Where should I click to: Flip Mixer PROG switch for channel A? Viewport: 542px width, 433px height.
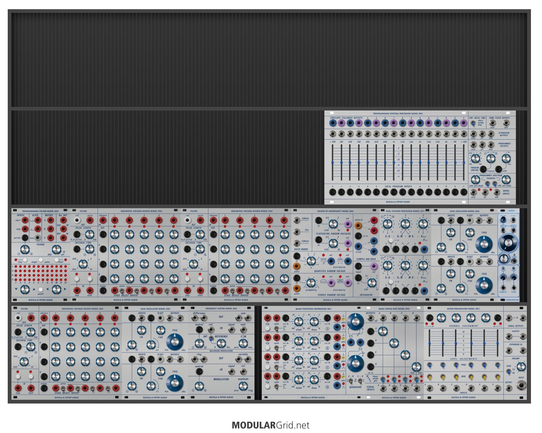429,365
